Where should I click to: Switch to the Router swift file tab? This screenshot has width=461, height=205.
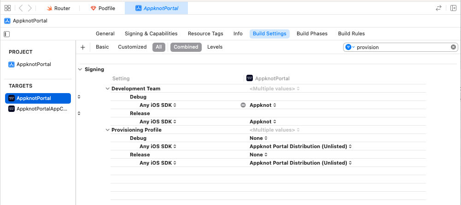[58, 8]
